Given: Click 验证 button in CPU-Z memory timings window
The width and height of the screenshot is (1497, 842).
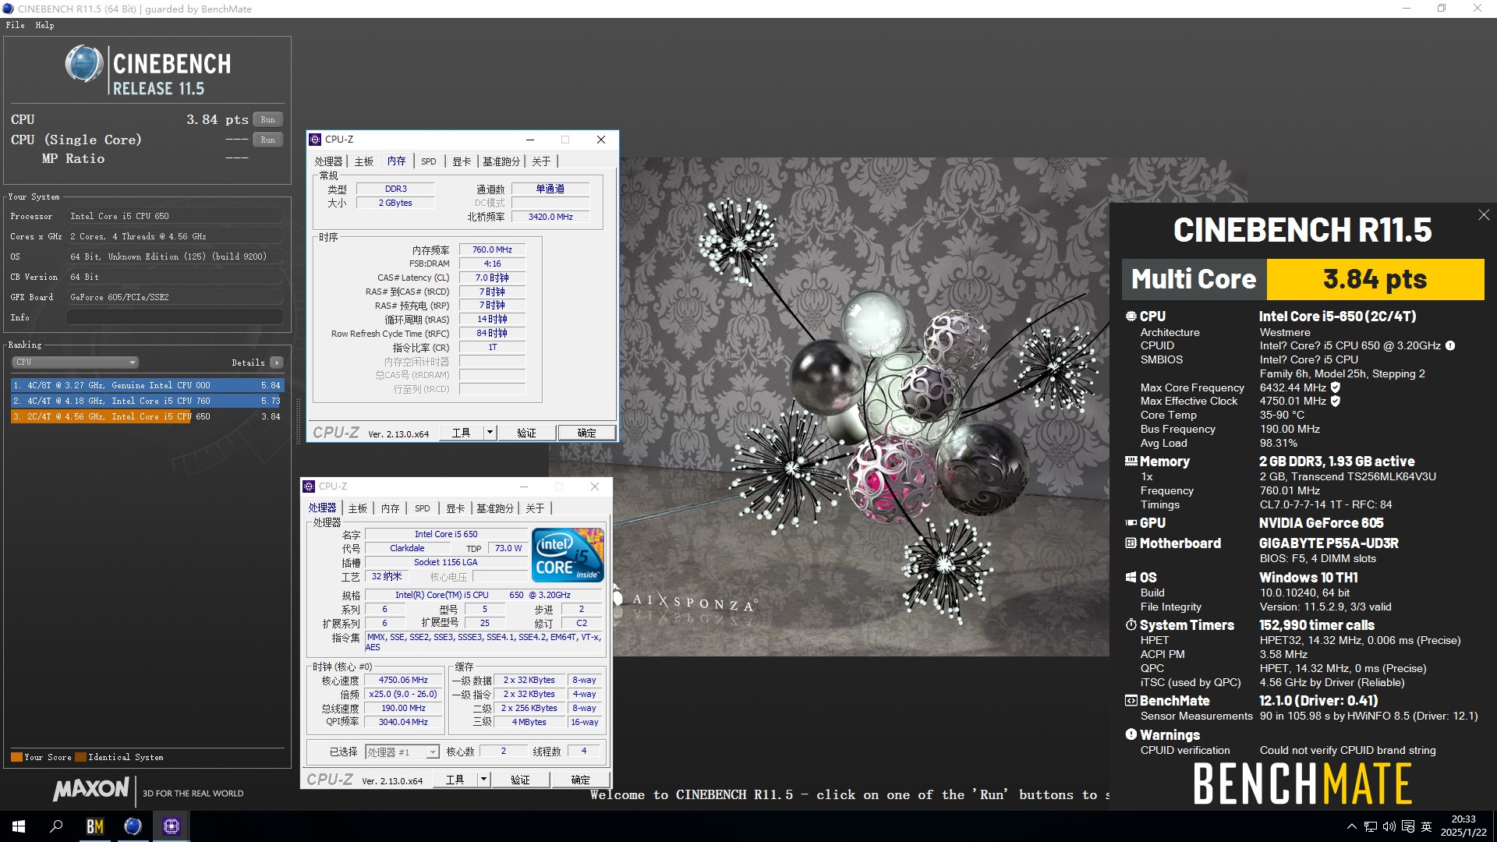Looking at the screenshot, I should coord(527,433).
